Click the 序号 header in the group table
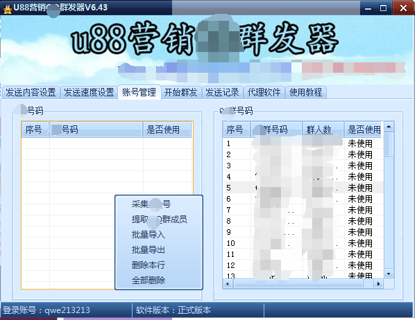This screenshot has height=320, width=417. click(x=236, y=130)
